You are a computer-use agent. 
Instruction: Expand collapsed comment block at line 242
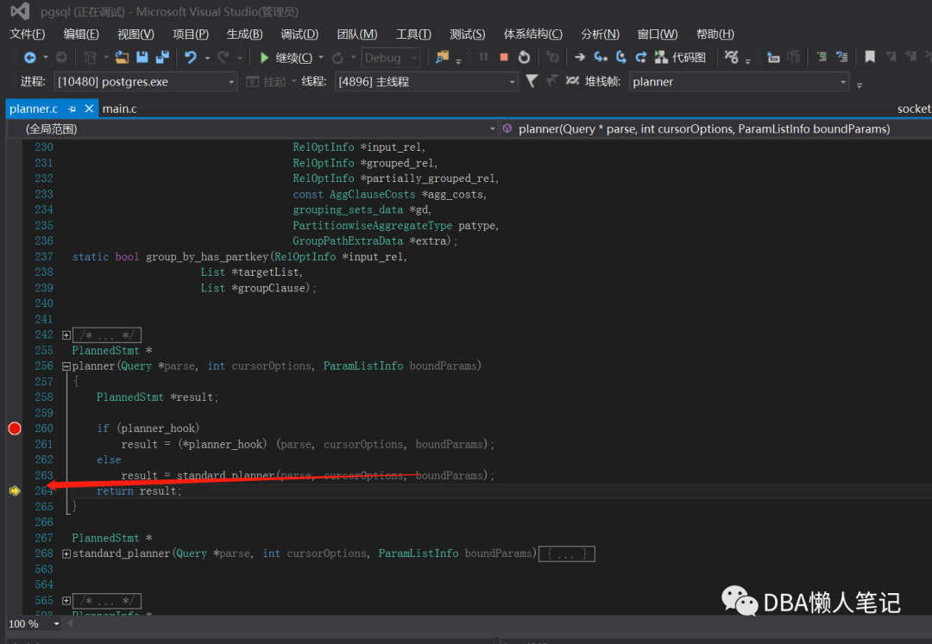[66, 335]
